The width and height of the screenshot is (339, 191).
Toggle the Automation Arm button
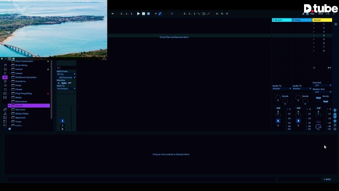click(160, 14)
